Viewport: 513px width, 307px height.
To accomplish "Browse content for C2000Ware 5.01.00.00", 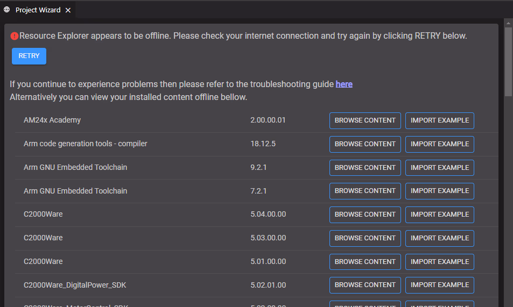I will tap(365, 262).
